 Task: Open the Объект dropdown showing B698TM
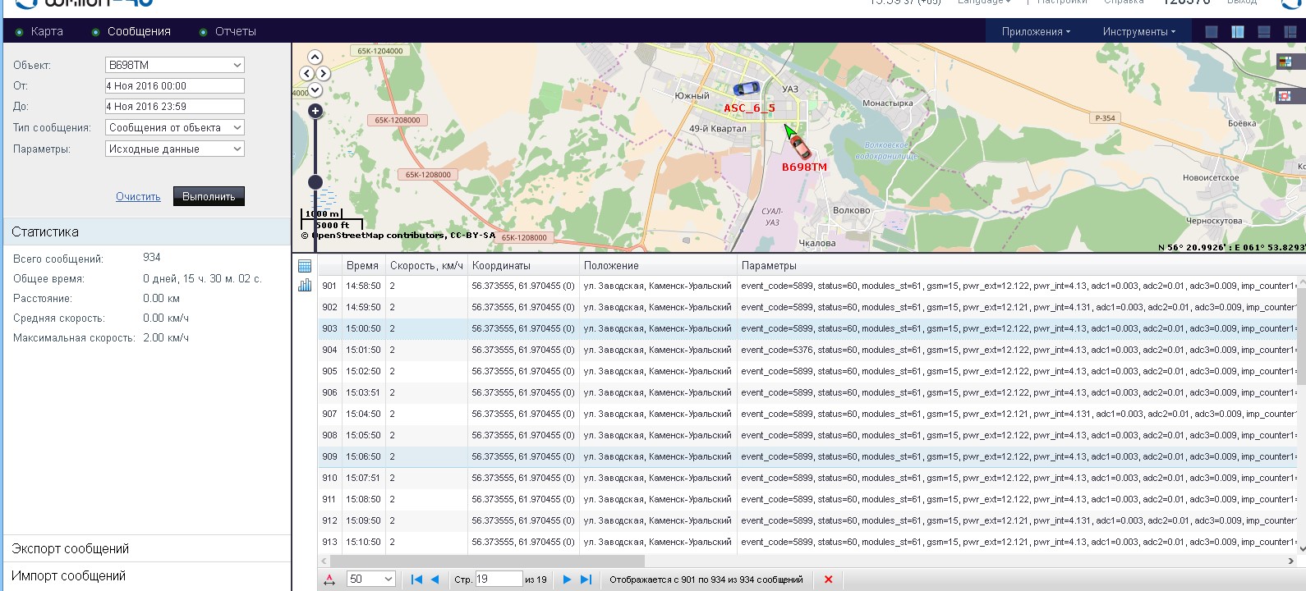tap(174, 65)
